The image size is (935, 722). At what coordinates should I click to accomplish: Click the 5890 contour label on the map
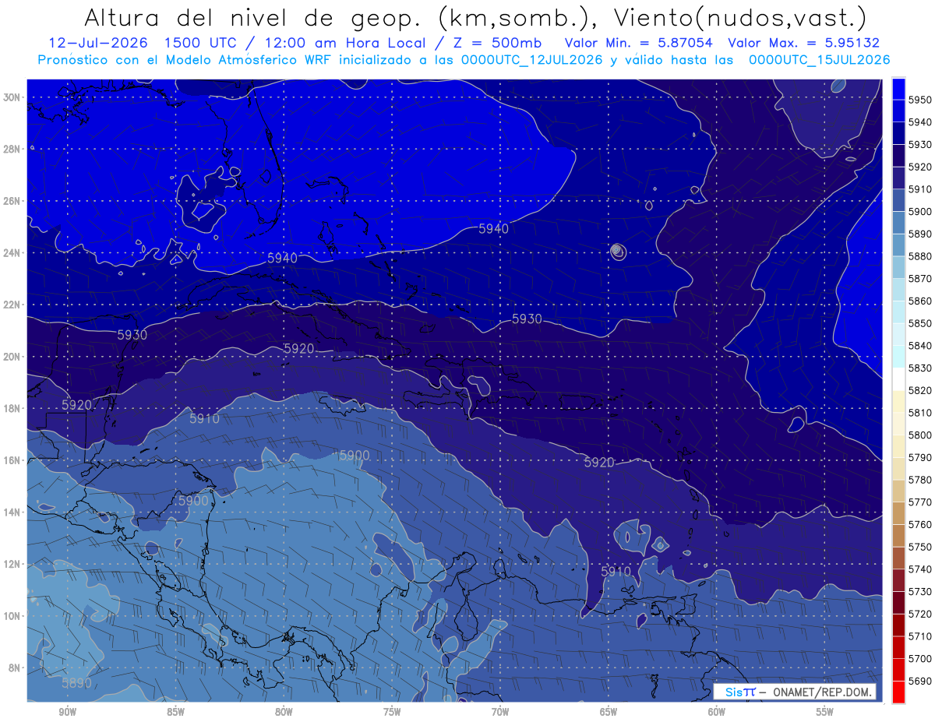[x=76, y=683]
